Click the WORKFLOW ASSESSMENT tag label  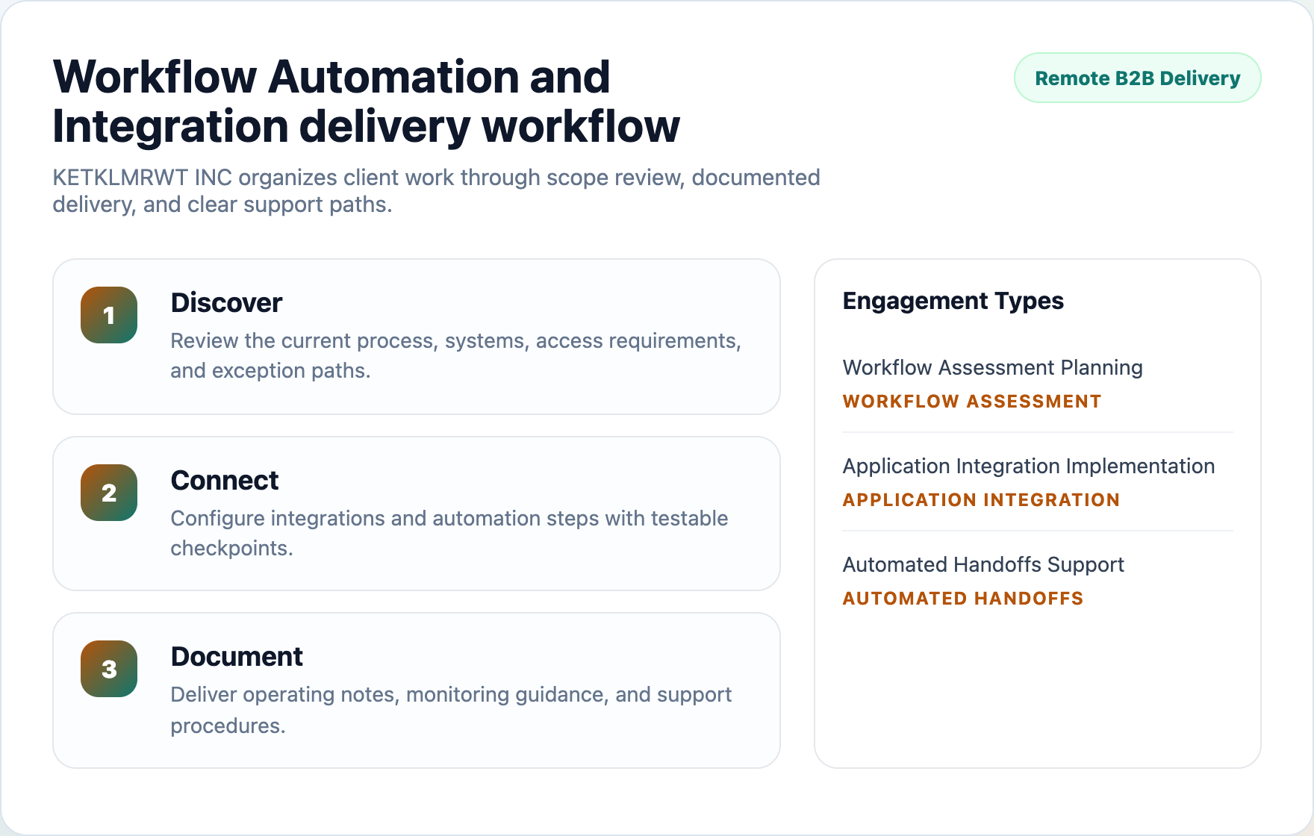coord(971,402)
